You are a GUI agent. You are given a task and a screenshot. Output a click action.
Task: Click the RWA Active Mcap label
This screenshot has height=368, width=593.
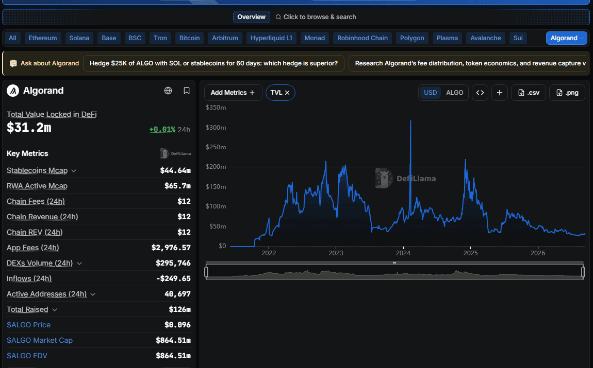37,186
